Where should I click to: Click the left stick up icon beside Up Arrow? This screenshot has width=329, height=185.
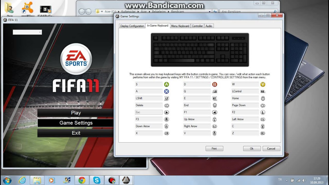[215, 119]
